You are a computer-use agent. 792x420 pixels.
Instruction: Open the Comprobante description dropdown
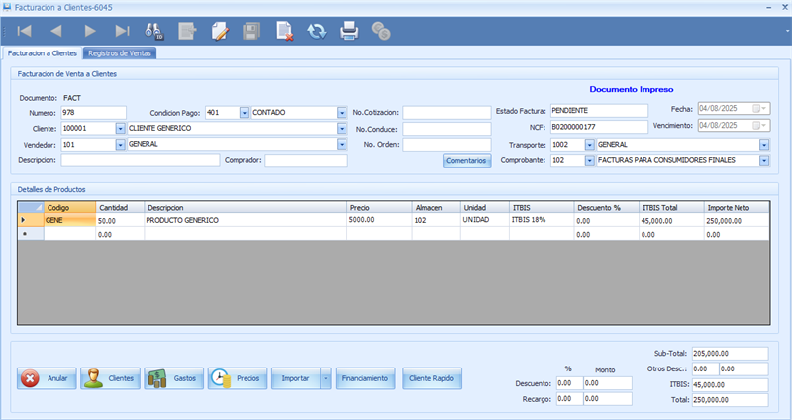tap(764, 159)
